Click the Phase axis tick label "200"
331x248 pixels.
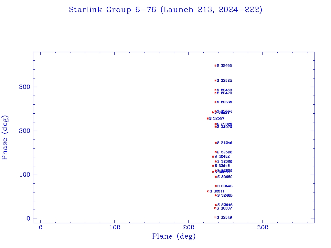[25, 131]
